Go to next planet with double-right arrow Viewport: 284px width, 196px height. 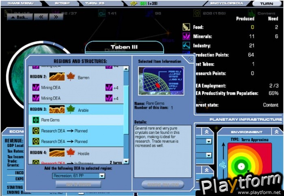coord(56,17)
